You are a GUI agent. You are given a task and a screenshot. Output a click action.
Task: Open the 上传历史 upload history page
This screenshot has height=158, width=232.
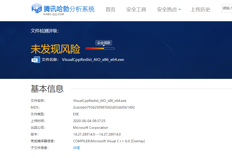[200, 9]
